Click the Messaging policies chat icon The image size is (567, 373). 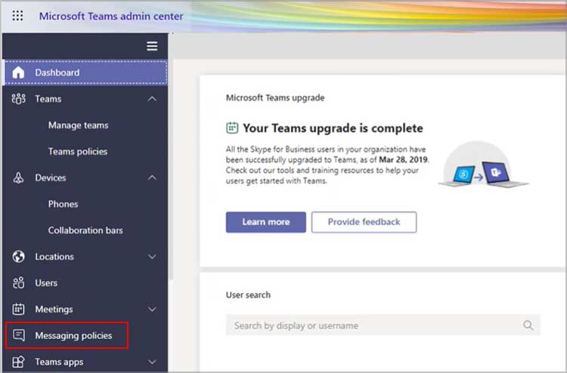[19, 335]
